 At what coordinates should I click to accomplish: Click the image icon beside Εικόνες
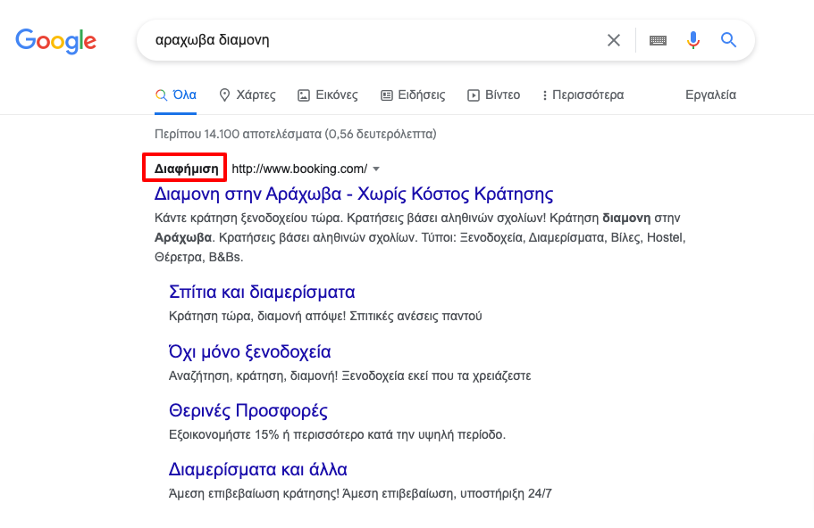coord(303,95)
